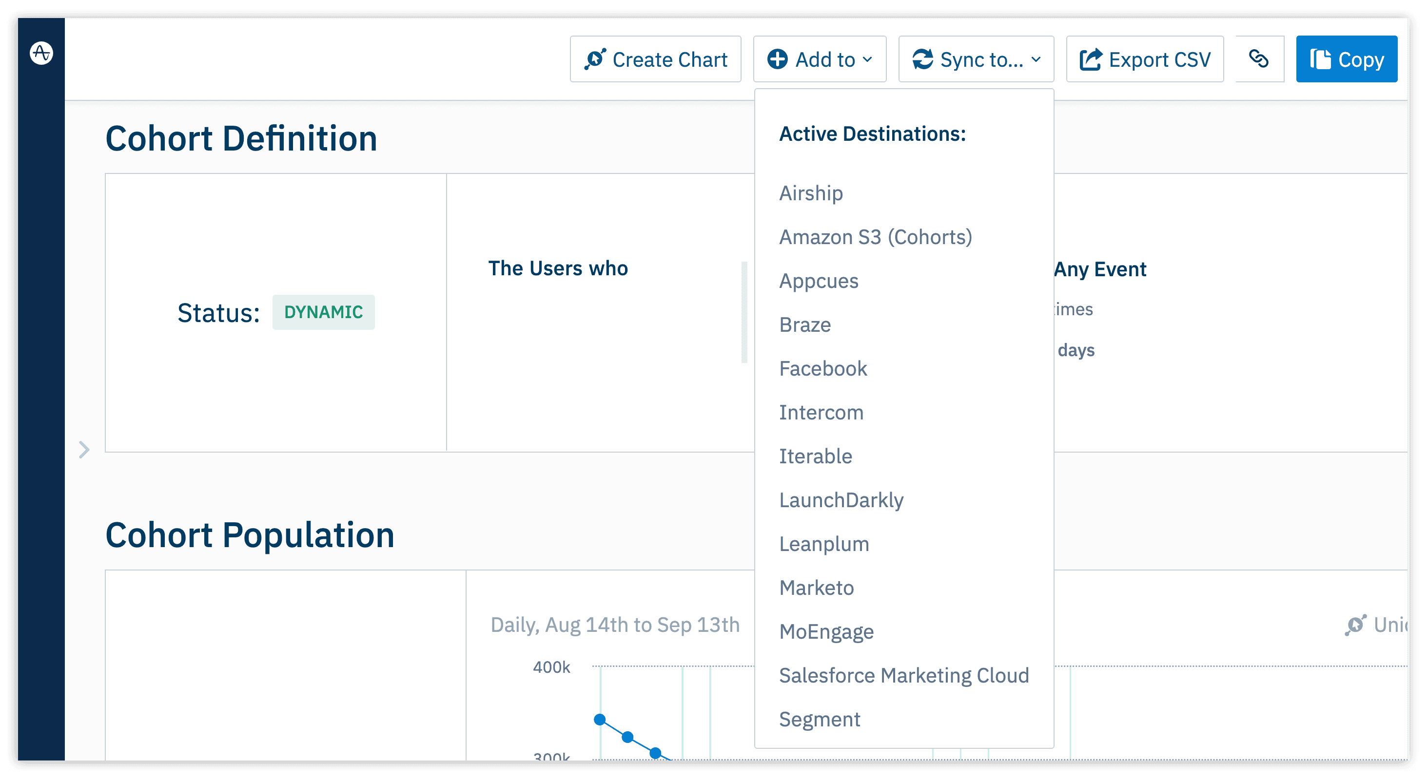Expand the collapsed left definition panel chevron
Screen dimensions: 1428x779
click(84, 450)
